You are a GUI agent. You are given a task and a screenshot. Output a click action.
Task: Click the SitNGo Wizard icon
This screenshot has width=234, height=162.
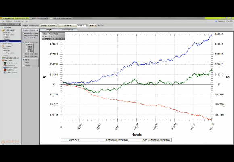(x=5, y=72)
